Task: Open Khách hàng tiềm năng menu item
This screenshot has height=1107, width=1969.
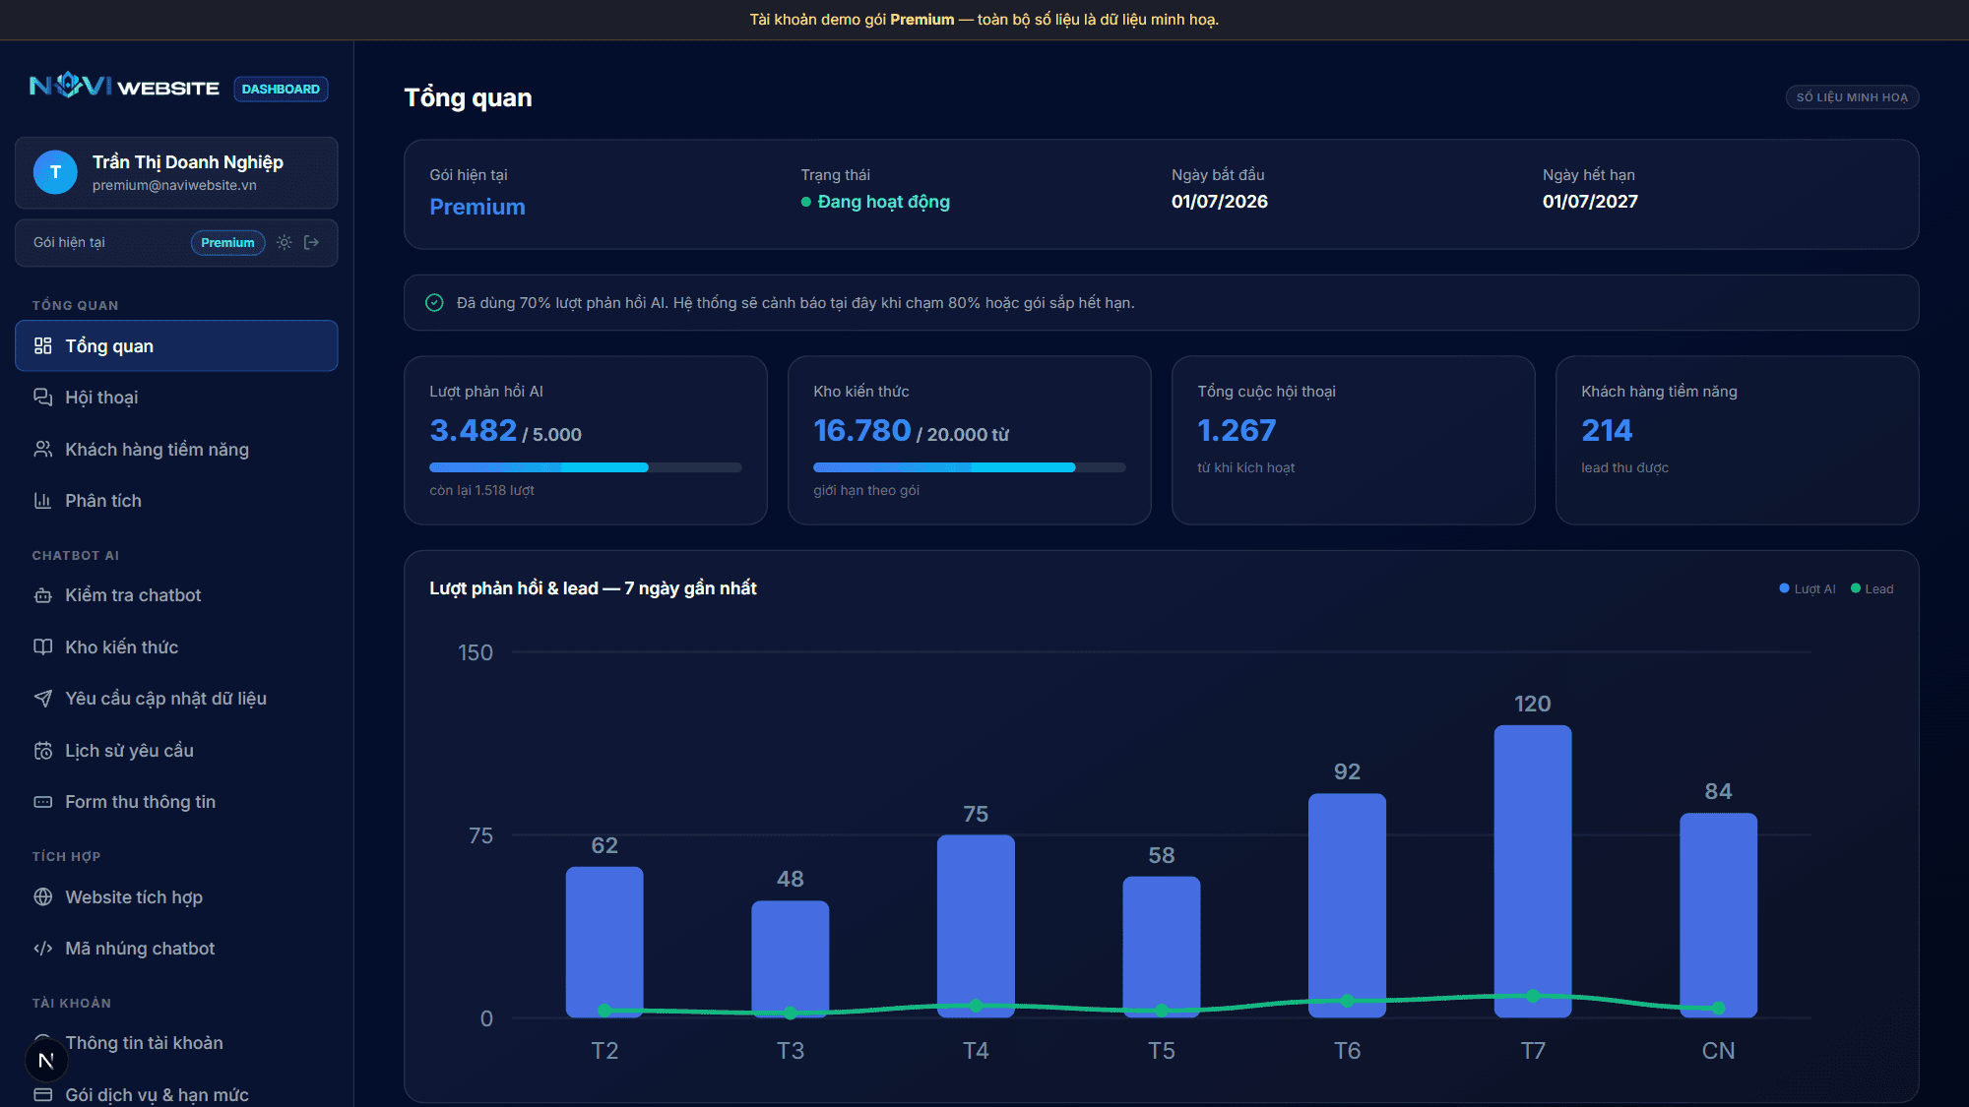Action: 176,449
